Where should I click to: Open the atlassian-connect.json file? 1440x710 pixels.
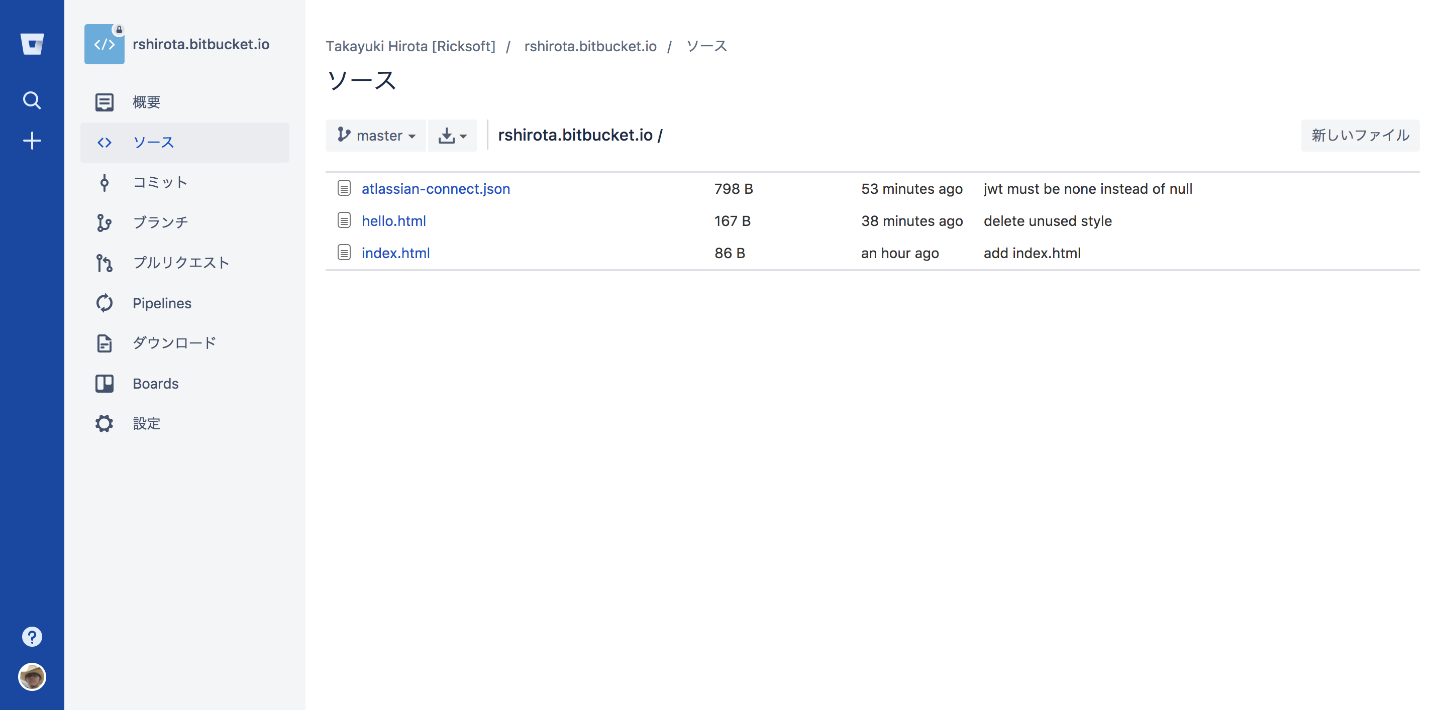436,189
